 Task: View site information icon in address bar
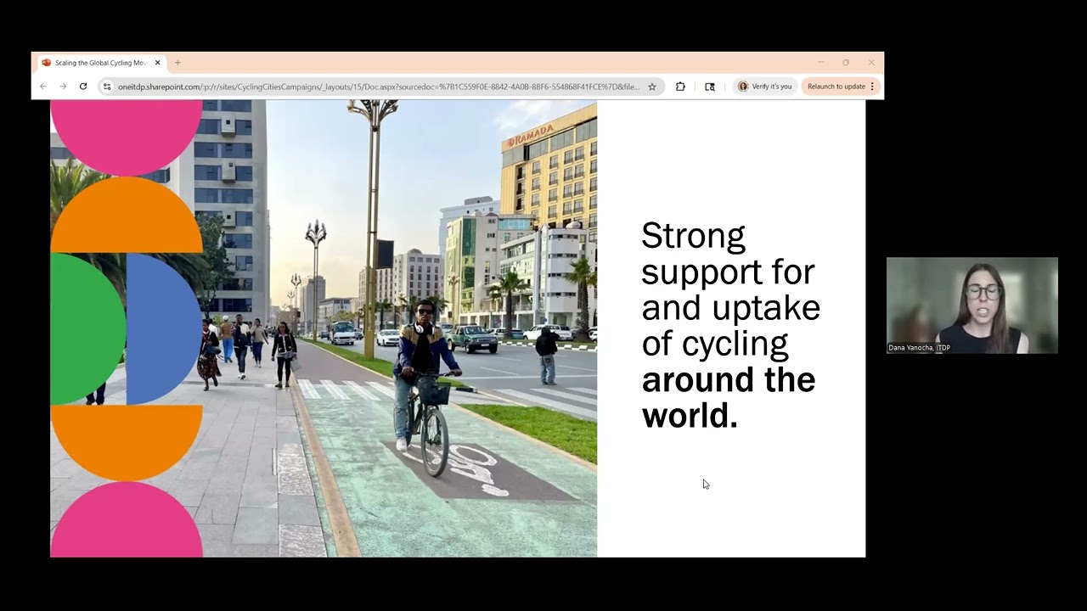(x=107, y=87)
